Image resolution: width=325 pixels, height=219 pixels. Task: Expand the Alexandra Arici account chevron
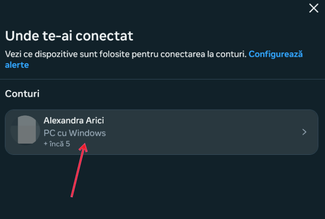[305, 132]
